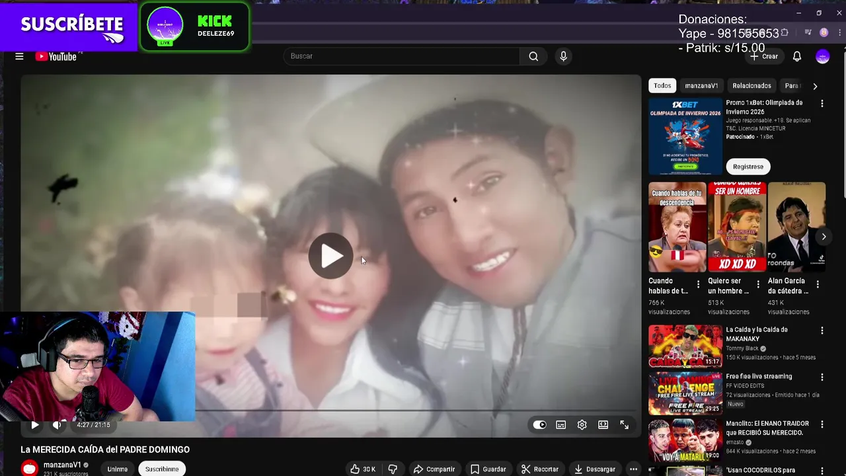
Task: Open options for the Manolito video
Action: [x=822, y=424]
